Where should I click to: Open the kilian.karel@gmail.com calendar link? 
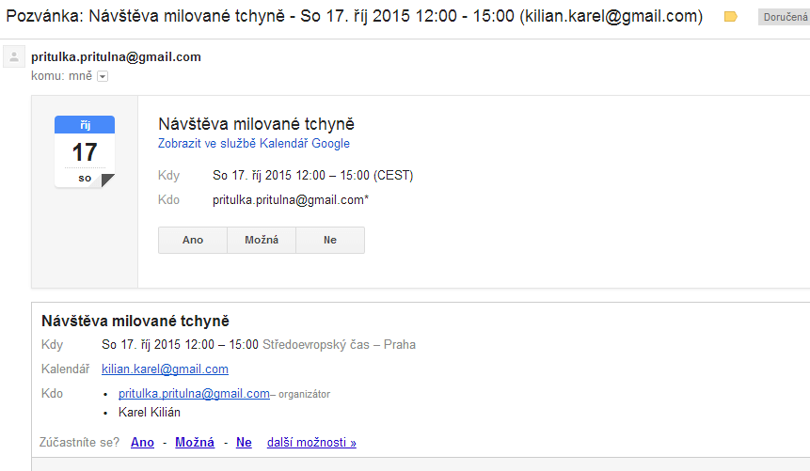(165, 369)
